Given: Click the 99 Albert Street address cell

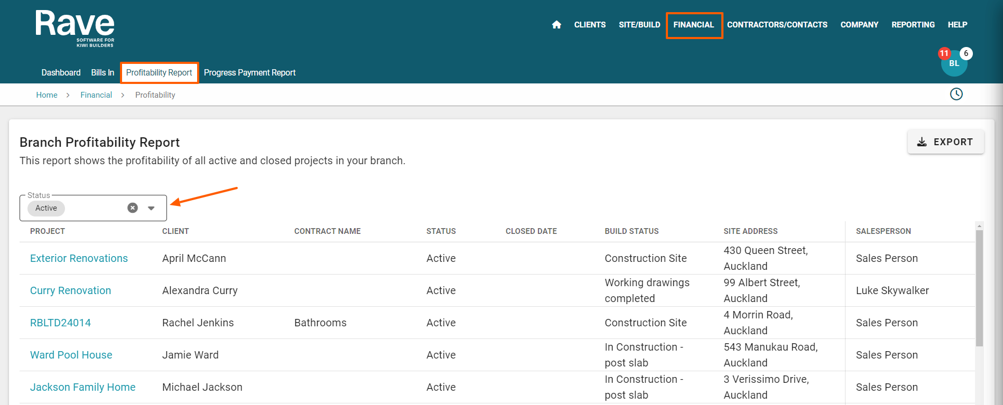Looking at the screenshot, I should click(x=761, y=290).
